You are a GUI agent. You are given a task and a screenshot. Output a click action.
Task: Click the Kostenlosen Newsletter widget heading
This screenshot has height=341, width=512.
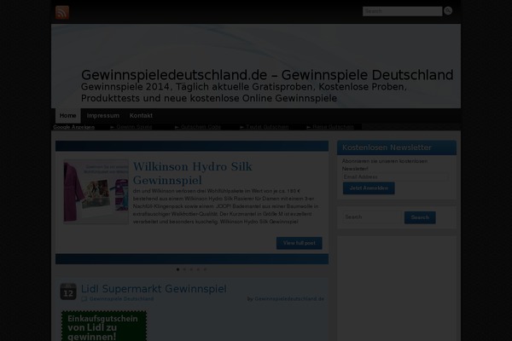point(387,147)
